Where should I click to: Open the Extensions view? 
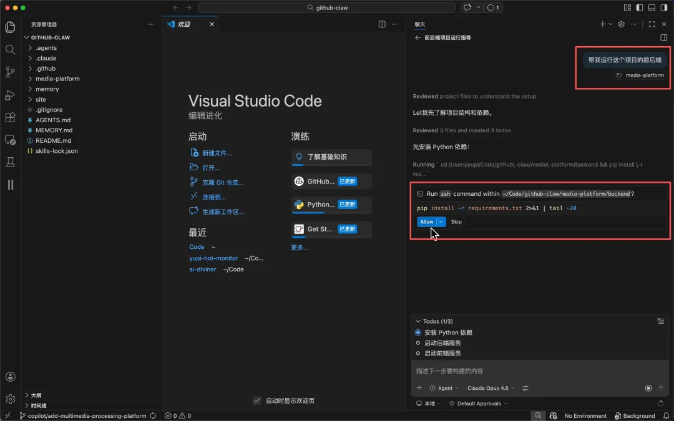pos(10,117)
